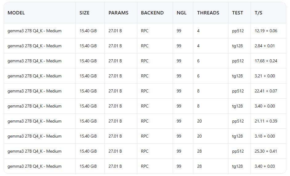Viewport: 290px width, 176px height.
Task: Select the 21.11 + 0.39 result cell
Action: click(x=266, y=121)
